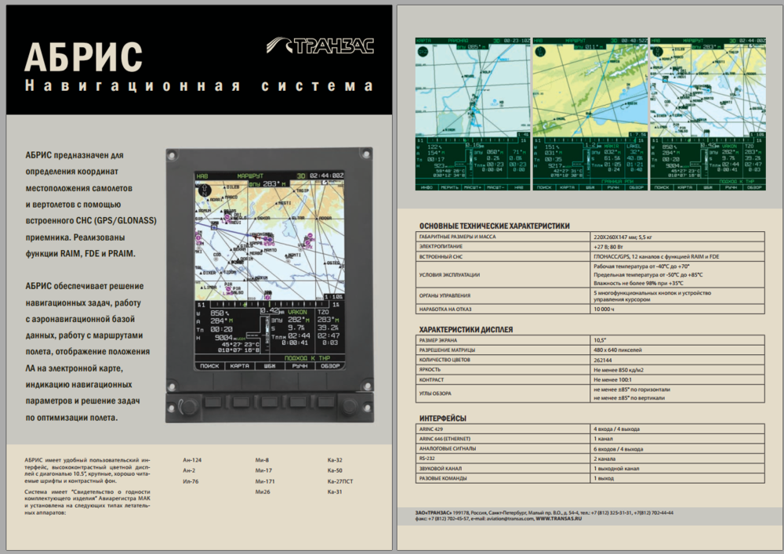Select ПОИСК soft key on large device screen
The image size is (784, 554).
[x=209, y=366]
